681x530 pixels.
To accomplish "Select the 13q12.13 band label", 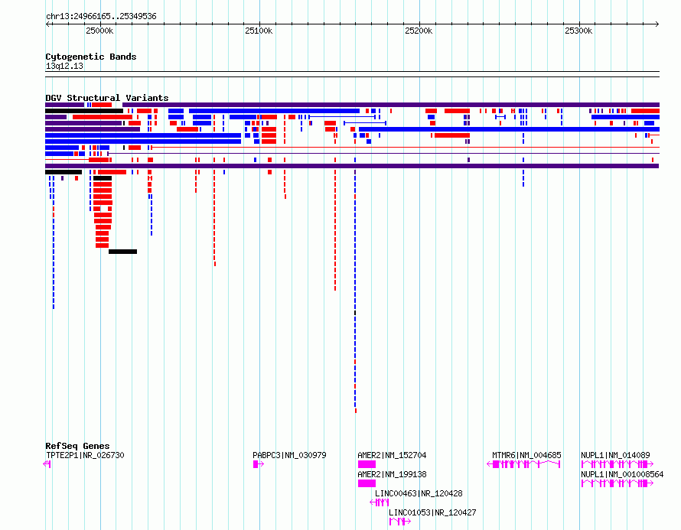I will click(64, 66).
